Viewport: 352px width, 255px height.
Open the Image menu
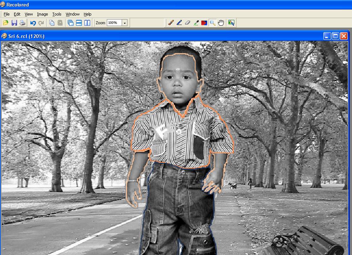(x=42, y=14)
